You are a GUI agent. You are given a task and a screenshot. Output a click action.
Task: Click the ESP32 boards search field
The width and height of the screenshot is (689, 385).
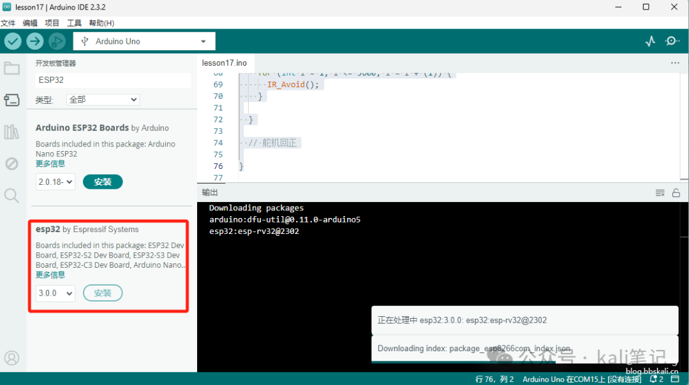pyautogui.click(x=113, y=80)
